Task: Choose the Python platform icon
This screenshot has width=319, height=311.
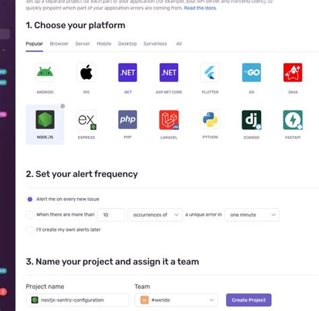Action: tap(210, 120)
